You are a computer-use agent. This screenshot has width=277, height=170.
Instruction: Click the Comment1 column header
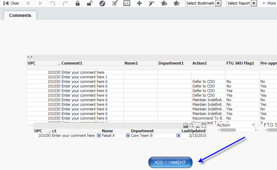92,63
